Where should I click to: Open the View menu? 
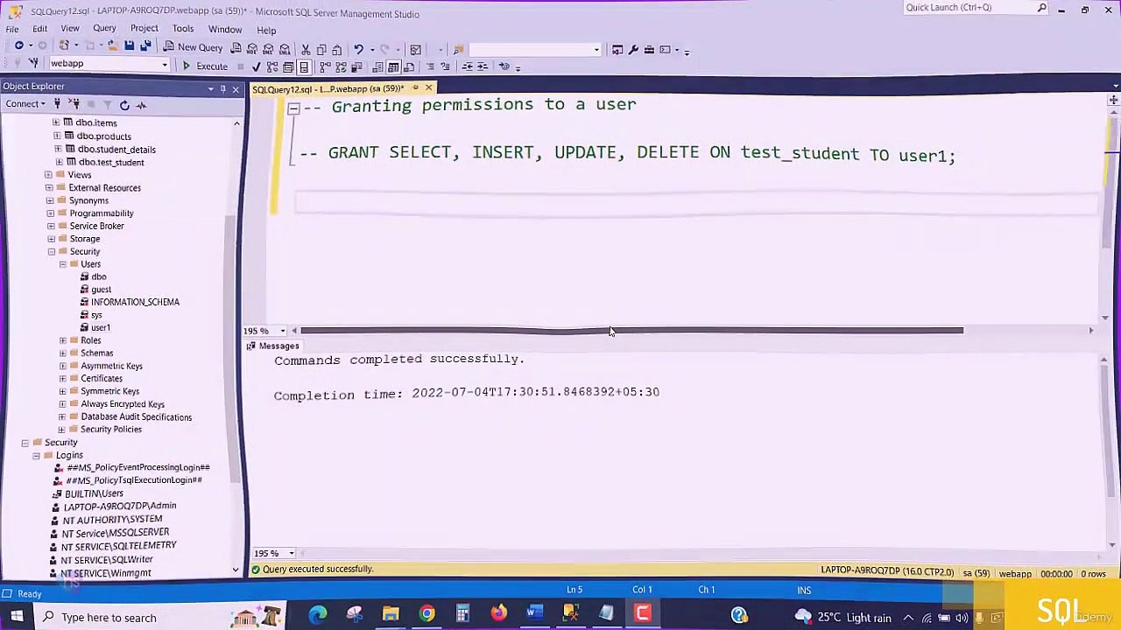70,30
